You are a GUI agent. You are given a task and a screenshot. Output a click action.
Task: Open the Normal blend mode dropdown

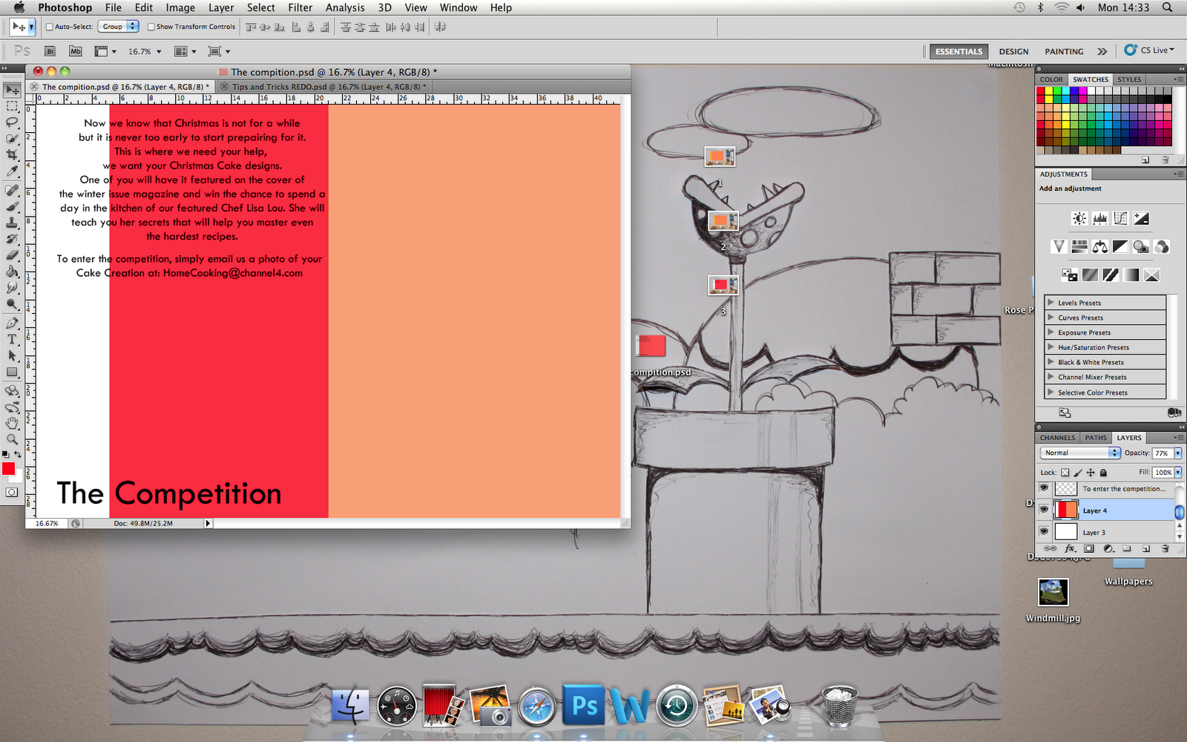point(1080,453)
